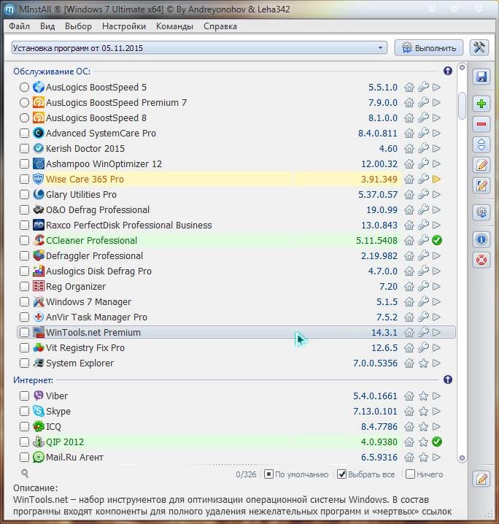Check the CCleaner Professional checkbox
This screenshot has width=499, height=524.
(24, 240)
